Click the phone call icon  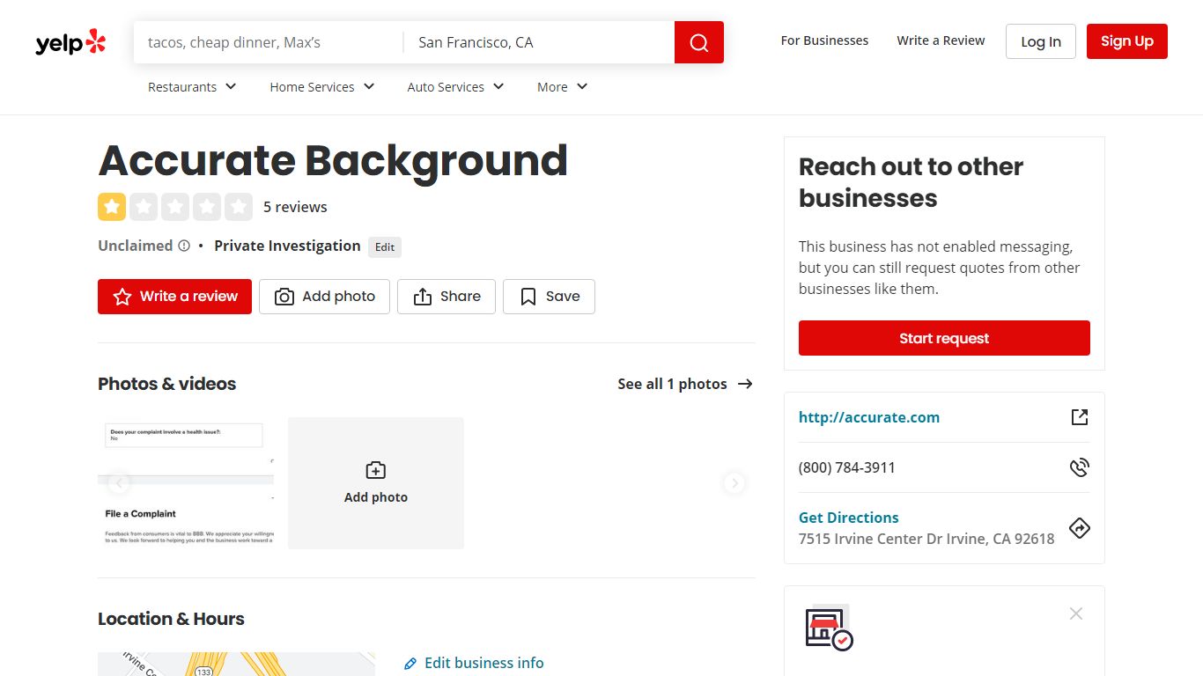[1080, 467]
